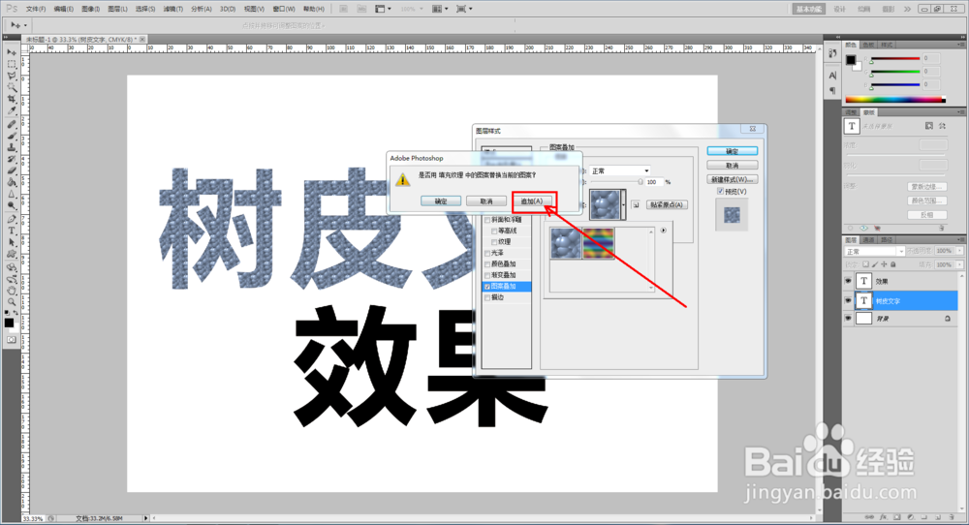
Task: Select the History Brush tool
Action: click(11, 160)
